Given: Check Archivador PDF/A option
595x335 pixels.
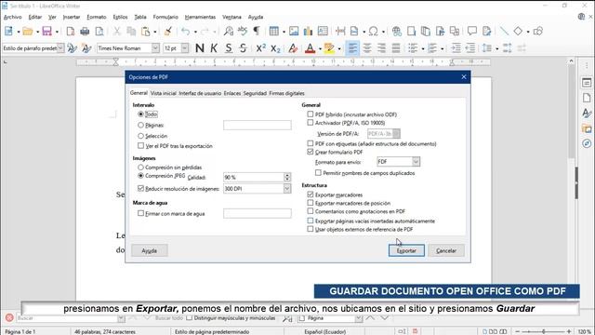Looking at the screenshot, I should [x=311, y=122].
